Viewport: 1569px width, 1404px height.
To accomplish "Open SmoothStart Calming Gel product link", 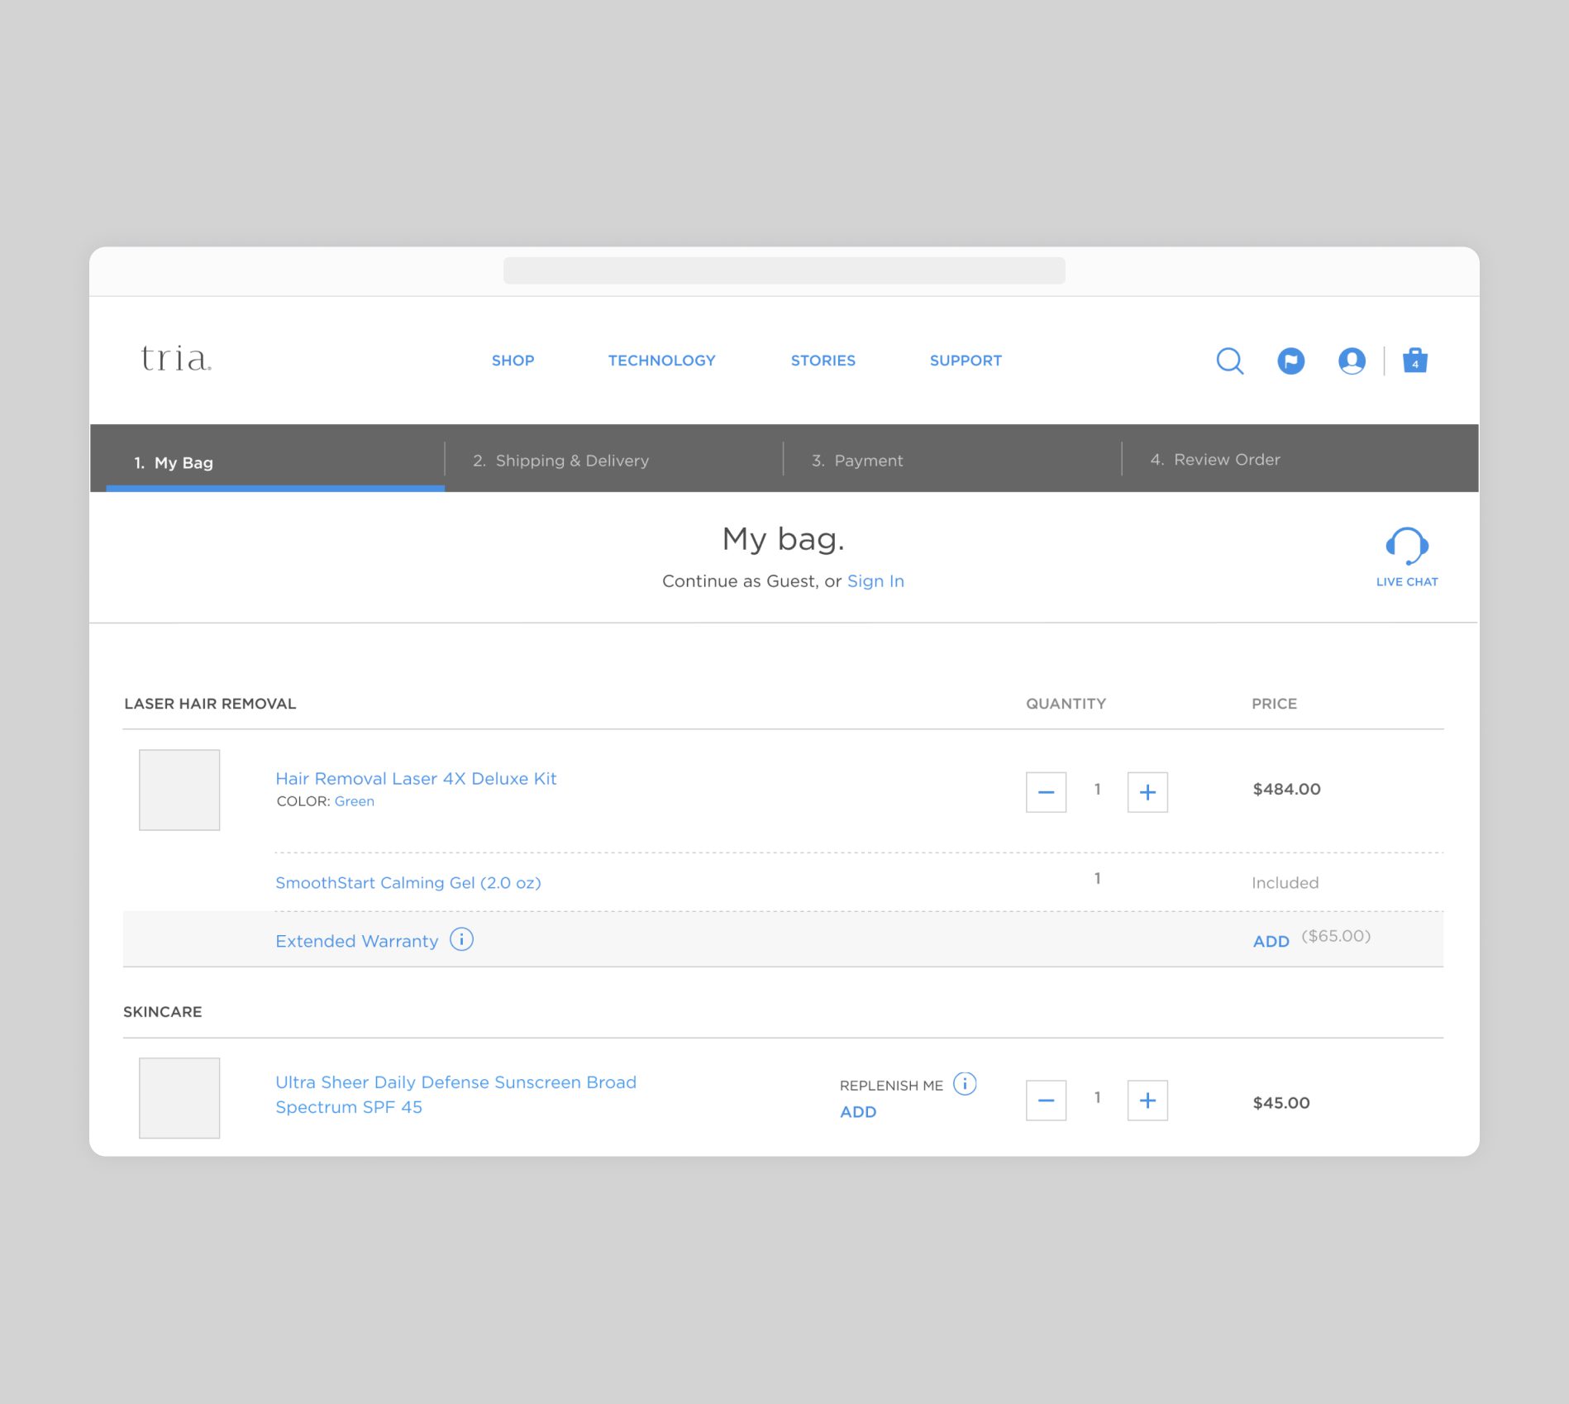I will [x=408, y=882].
